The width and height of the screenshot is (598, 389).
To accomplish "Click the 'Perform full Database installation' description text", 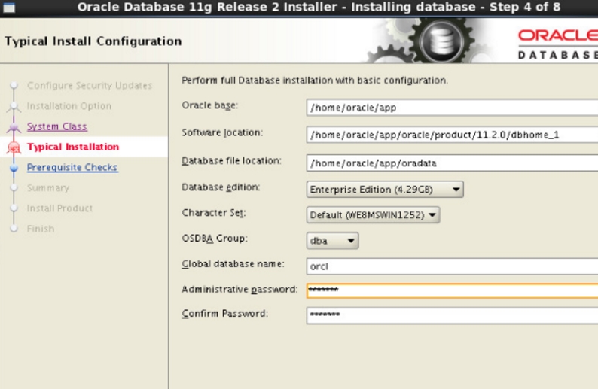I will [315, 81].
